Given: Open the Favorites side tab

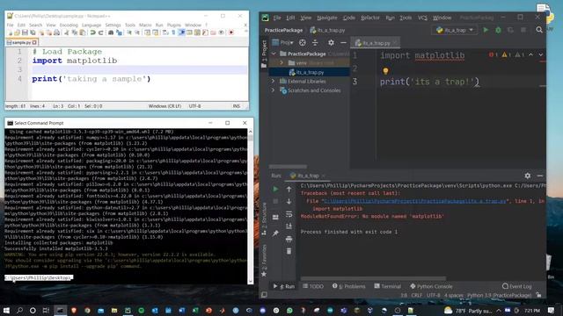Looking at the screenshot, I should coord(264,260).
